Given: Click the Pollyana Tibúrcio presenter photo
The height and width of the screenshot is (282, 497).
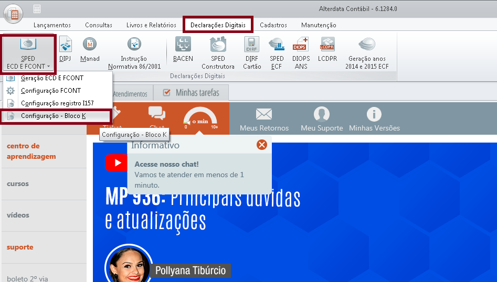Looking at the screenshot, I should point(129,264).
